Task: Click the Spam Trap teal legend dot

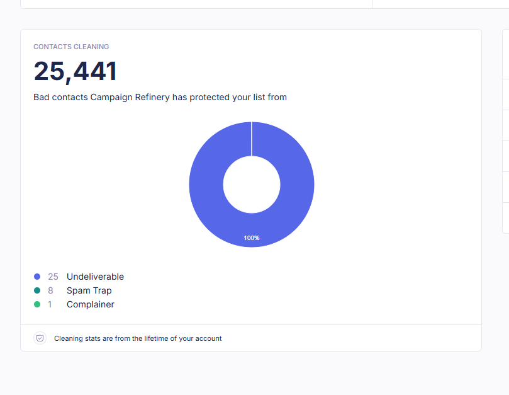Action: pos(37,290)
